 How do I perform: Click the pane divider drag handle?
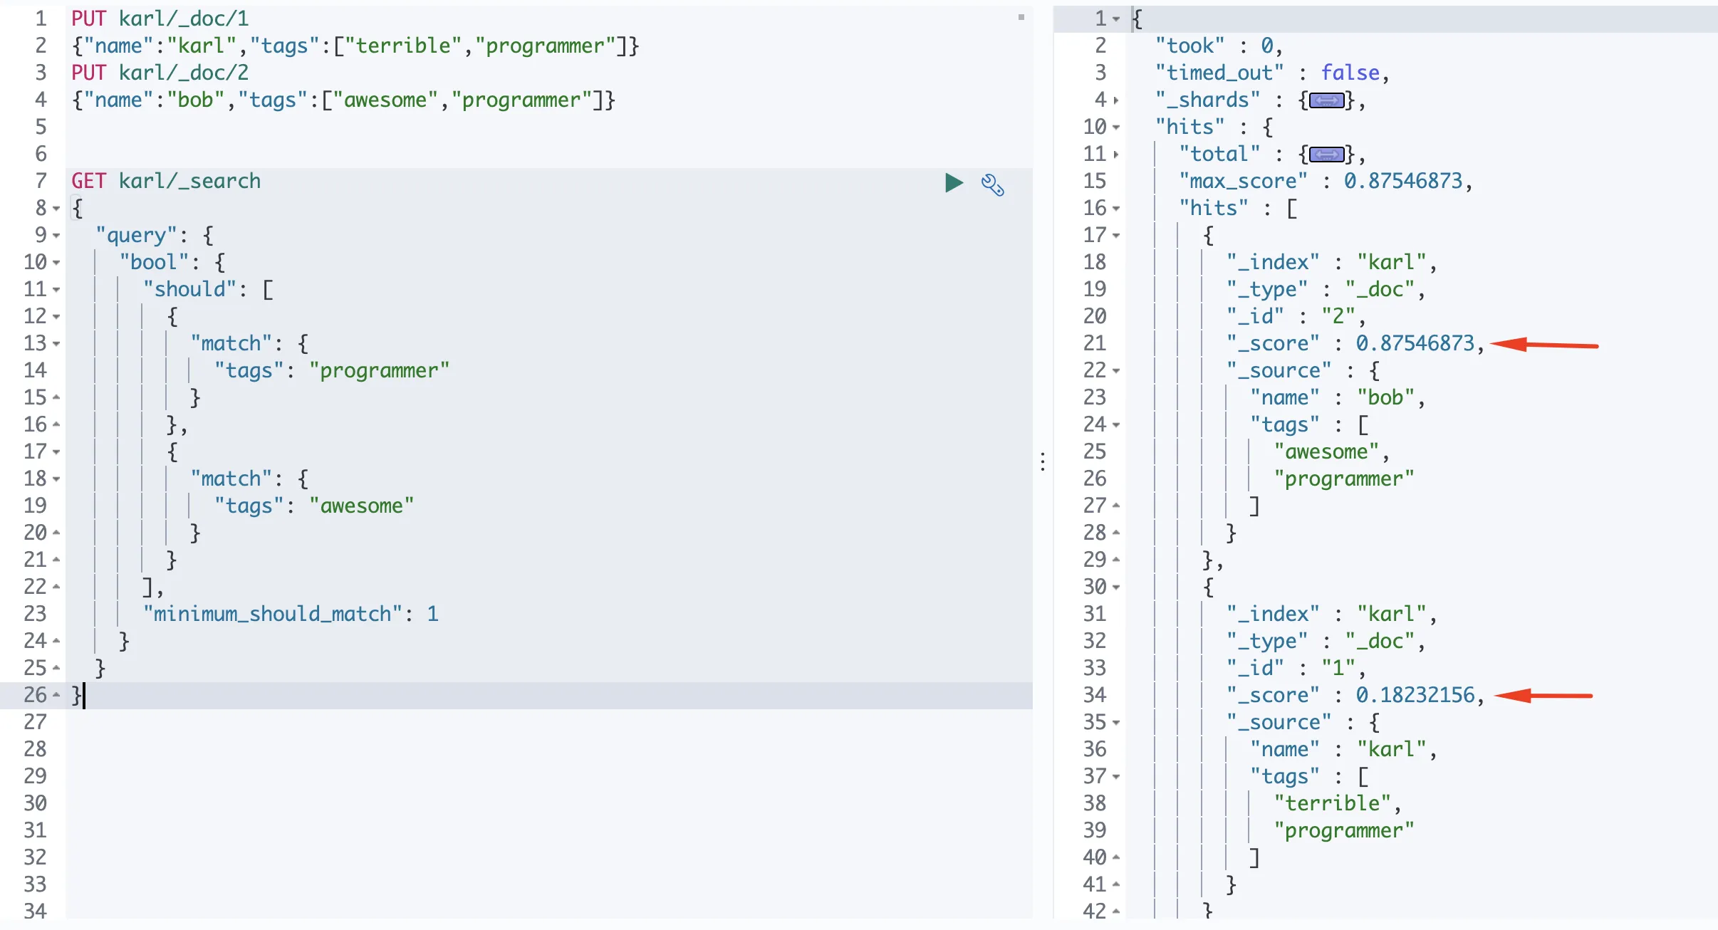(x=1043, y=461)
